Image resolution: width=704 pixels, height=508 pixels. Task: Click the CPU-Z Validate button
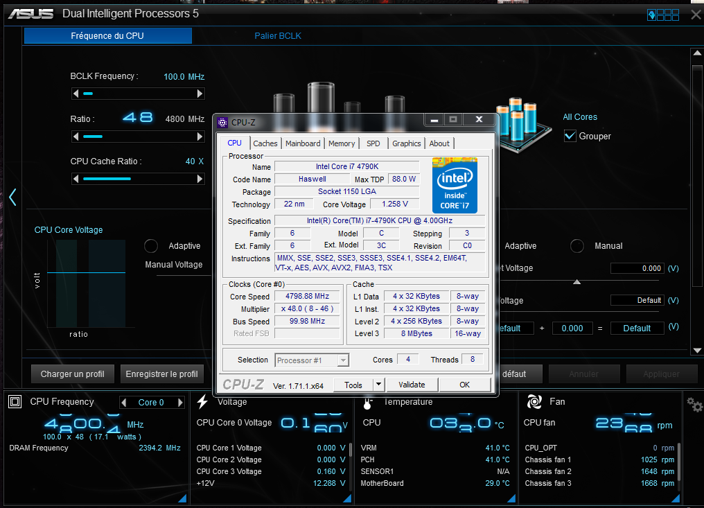pyautogui.click(x=412, y=385)
